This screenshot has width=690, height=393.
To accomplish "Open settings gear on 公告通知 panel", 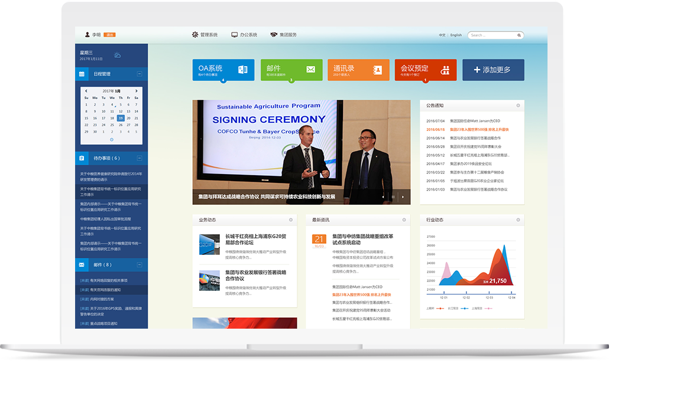I will point(518,106).
